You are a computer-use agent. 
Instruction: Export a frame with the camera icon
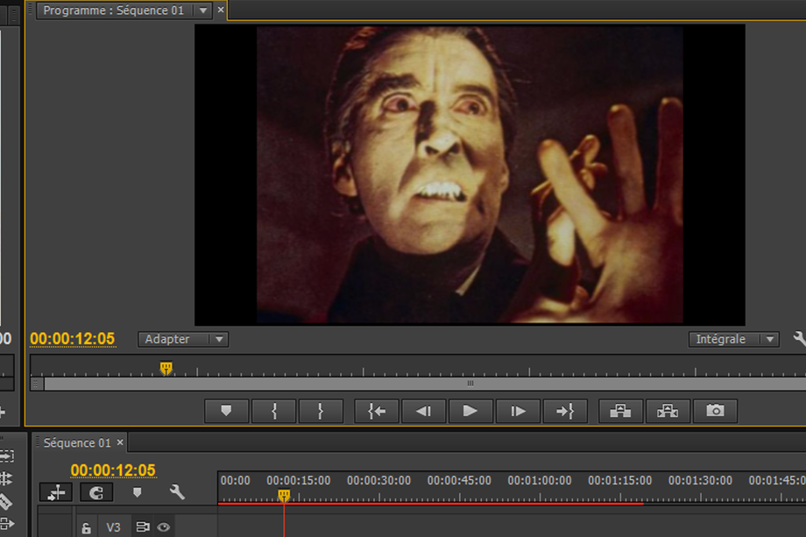coord(715,411)
